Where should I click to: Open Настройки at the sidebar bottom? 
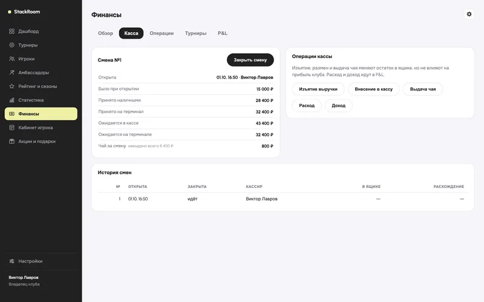(41, 261)
